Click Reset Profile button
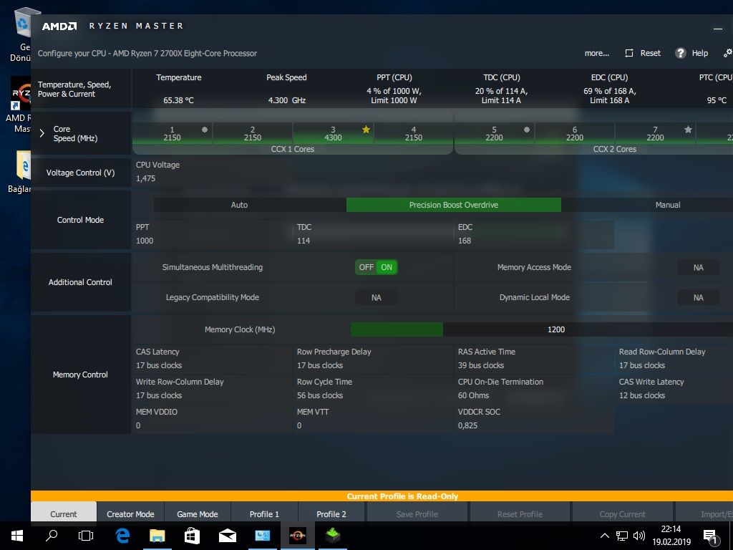 click(520, 514)
